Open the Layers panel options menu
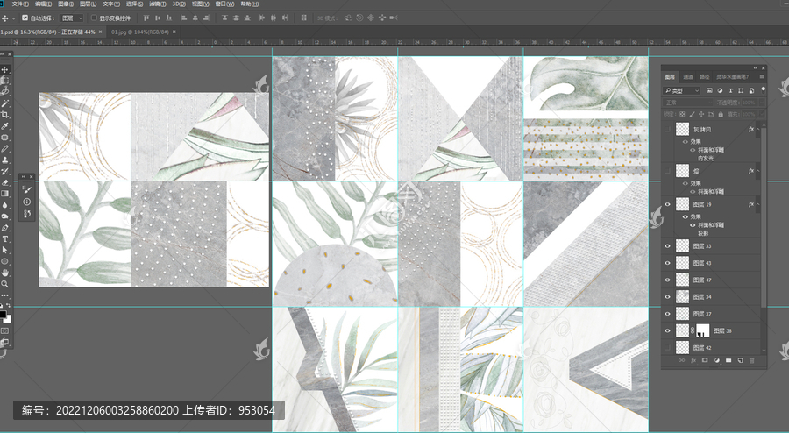This screenshot has width=789, height=433. coord(762,77)
